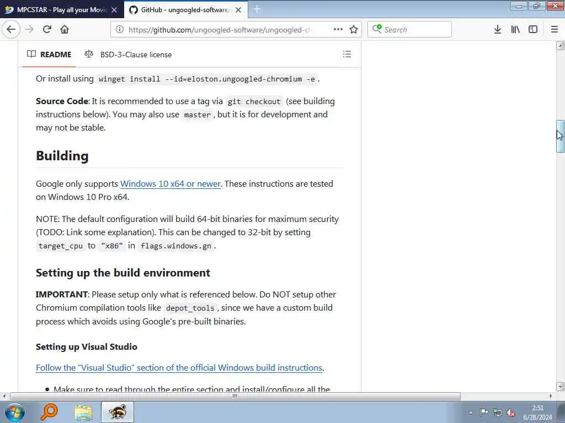The height and width of the screenshot is (423, 565).
Task: Toggle the sidebar view icon
Action: coord(533,30)
